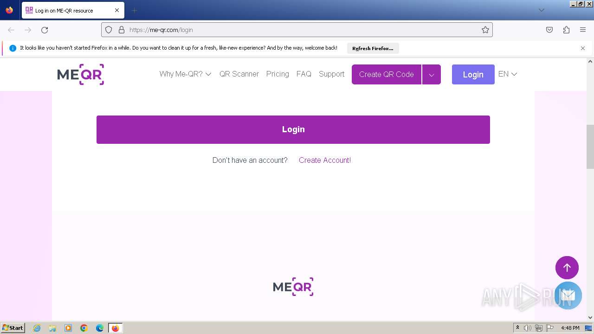Click the ME-QR footer logo
The image size is (594, 334).
click(293, 287)
